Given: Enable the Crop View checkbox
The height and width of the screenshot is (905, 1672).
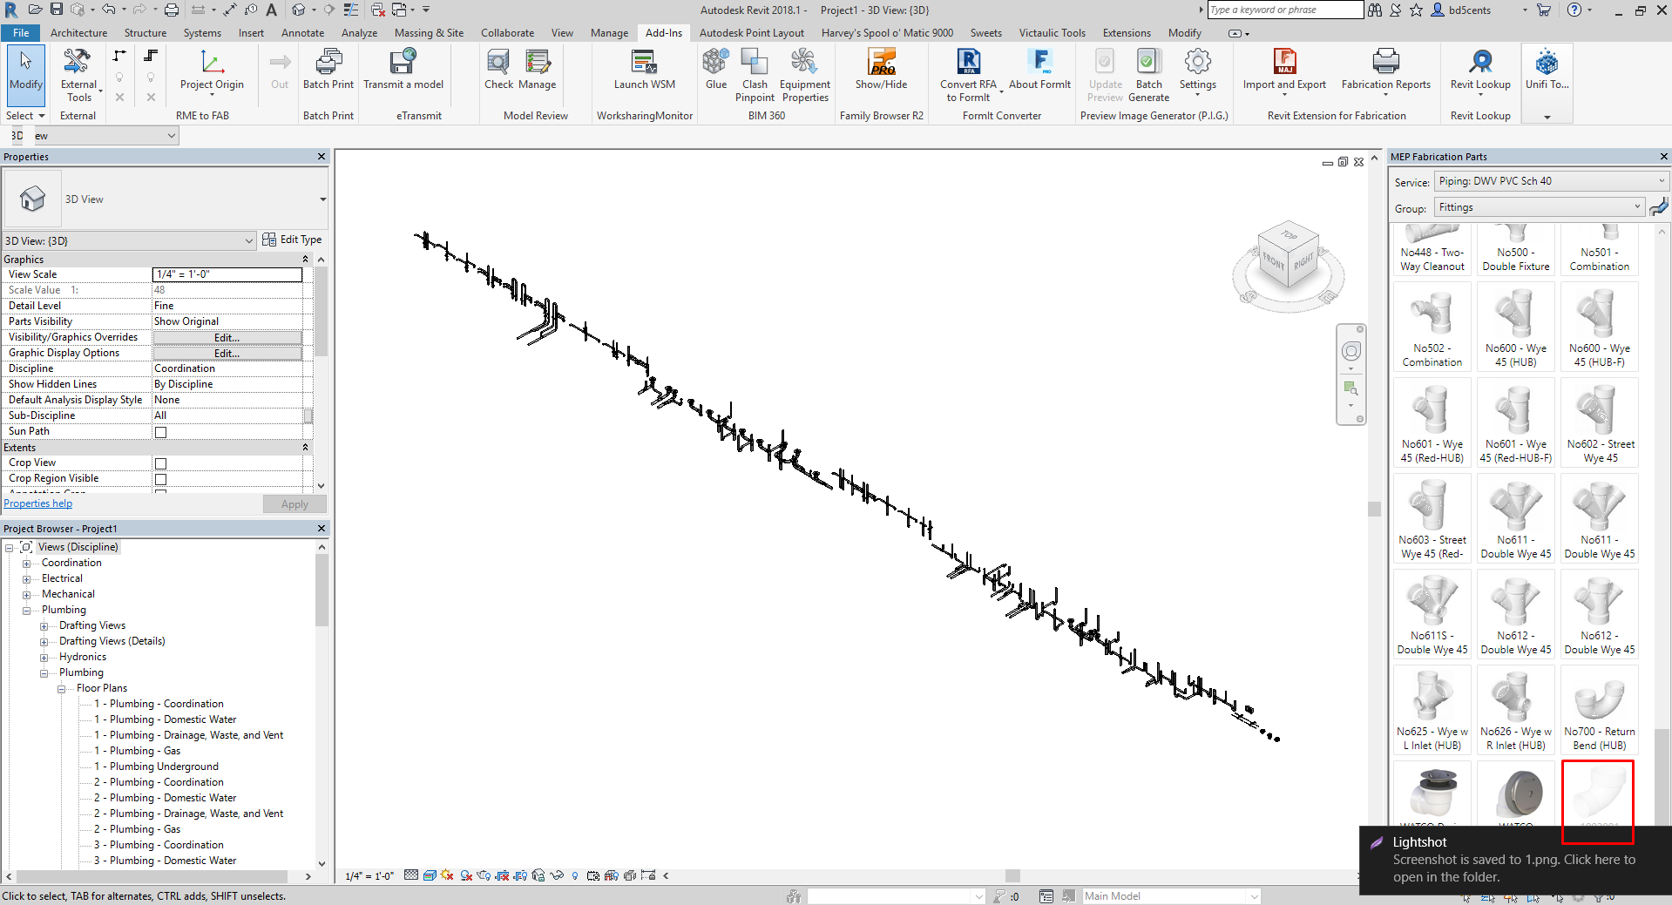Looking at the screenshot, I should point(160,463).
